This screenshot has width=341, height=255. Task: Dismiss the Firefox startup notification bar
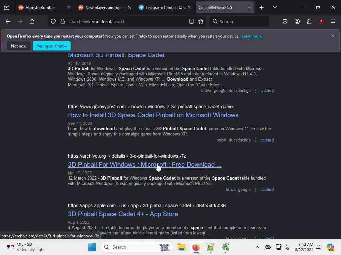pos(333,36)
